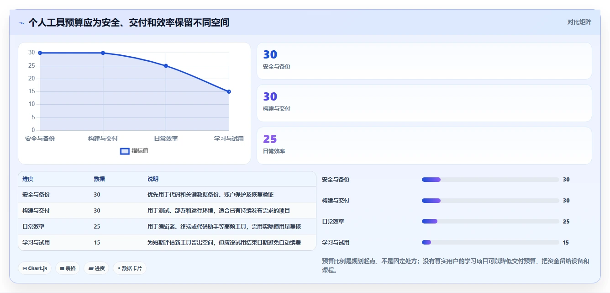Click the Chart.js chip

tap(35, 268)
